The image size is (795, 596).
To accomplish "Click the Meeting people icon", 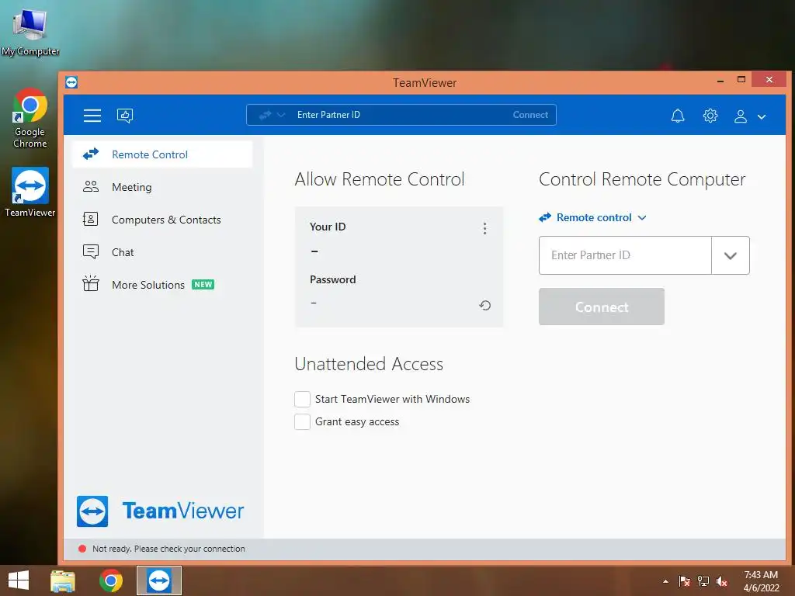I will click(91, 186).
